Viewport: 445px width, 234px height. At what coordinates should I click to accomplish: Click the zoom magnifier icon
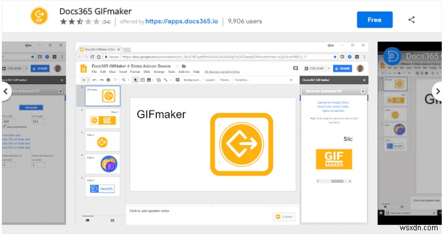tap(124, 80)
